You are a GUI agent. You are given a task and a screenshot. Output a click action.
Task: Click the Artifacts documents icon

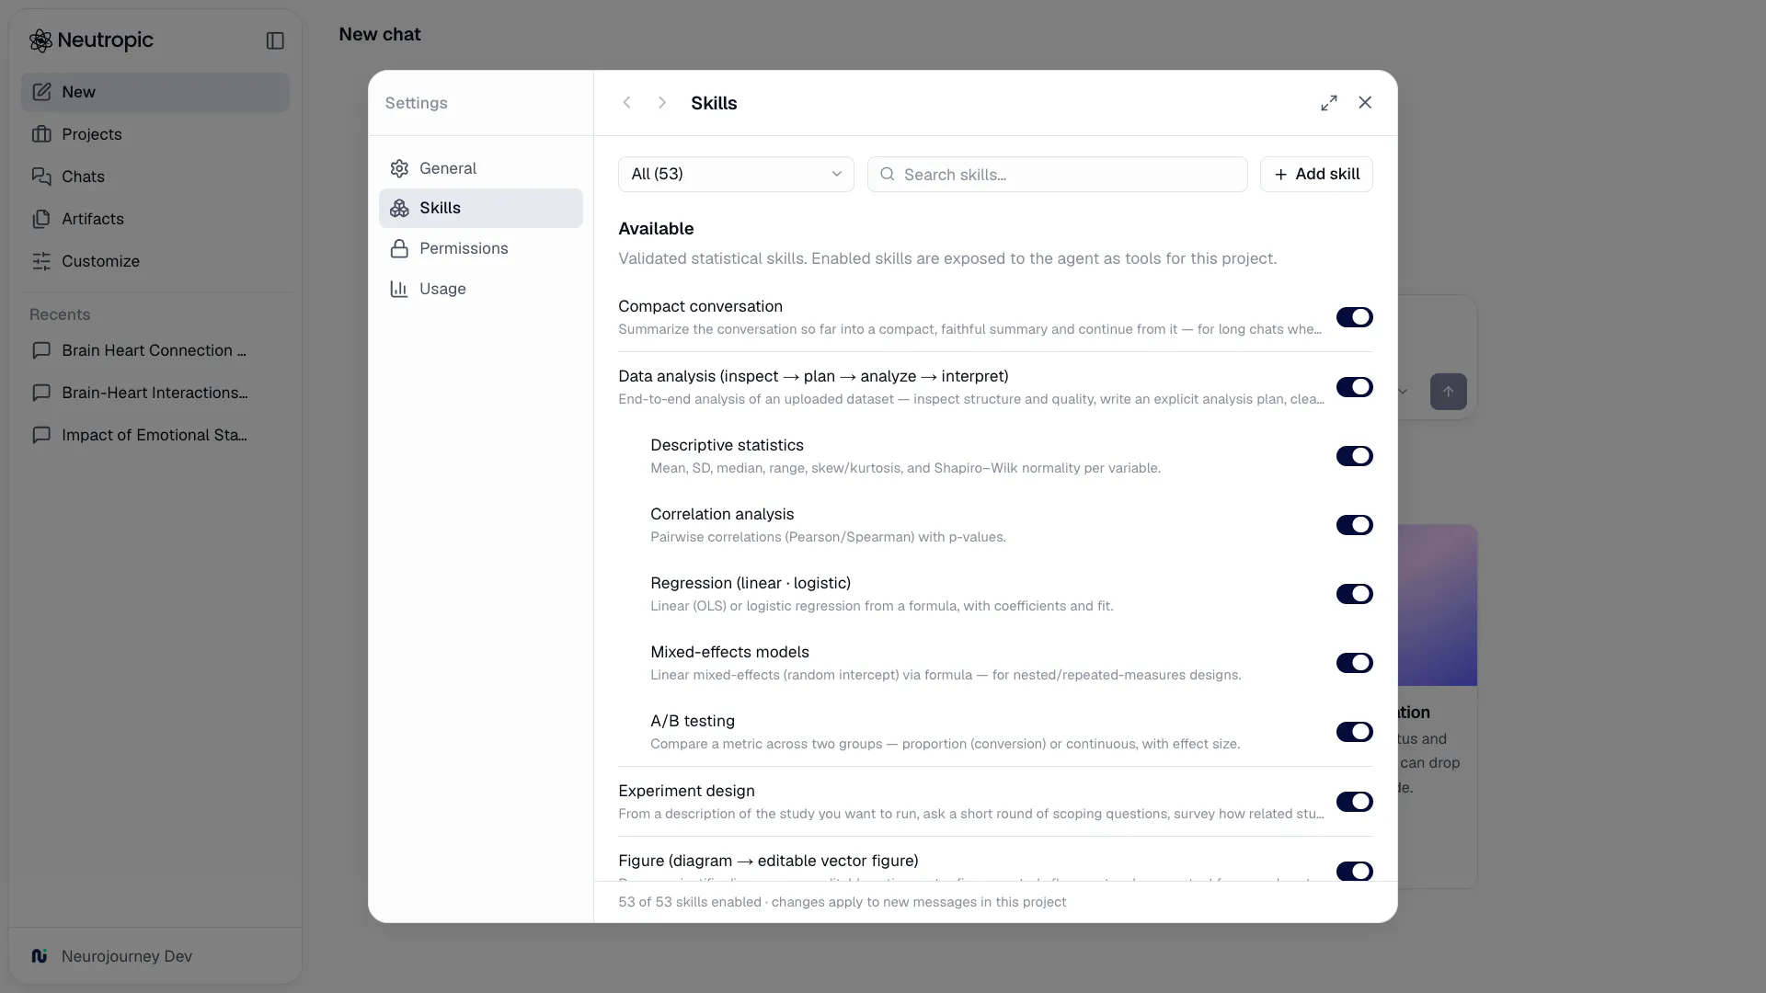pyautogui.click(x=41, y=219)
